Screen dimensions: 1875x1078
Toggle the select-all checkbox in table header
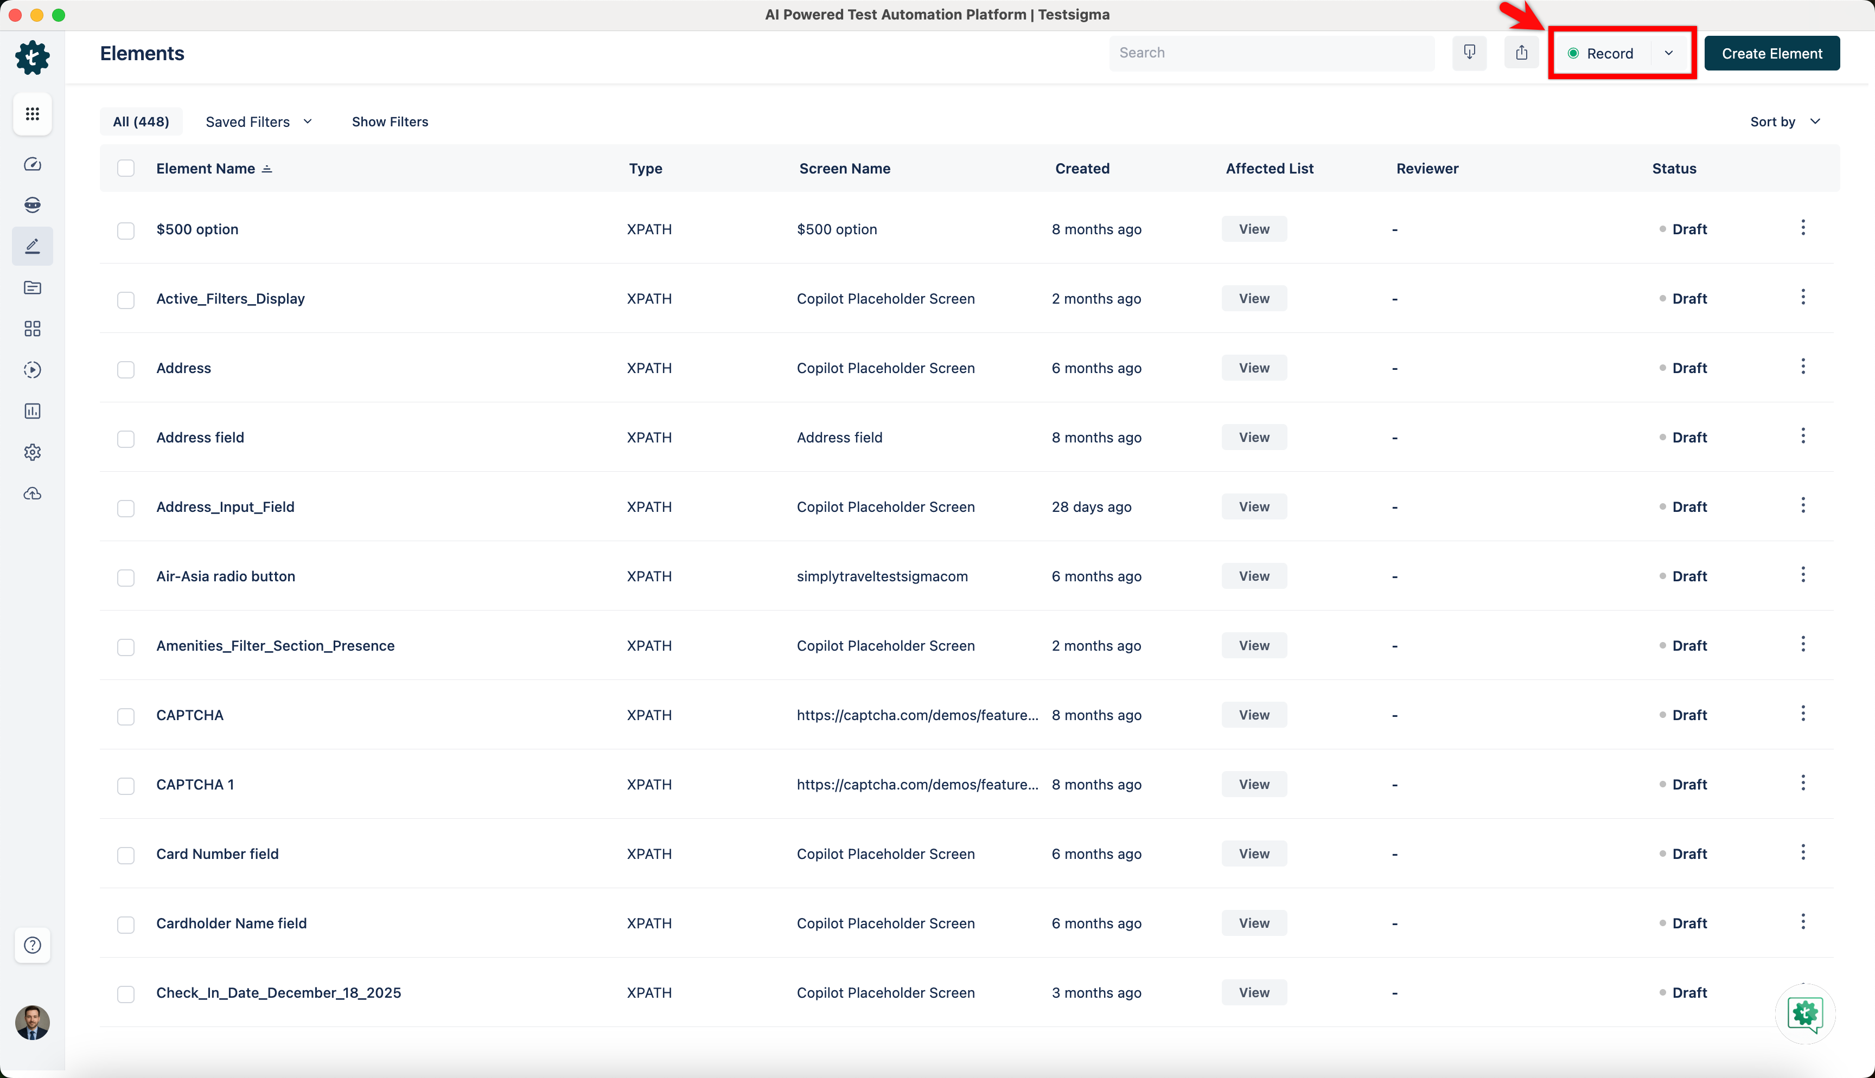(x=126, y=169)
